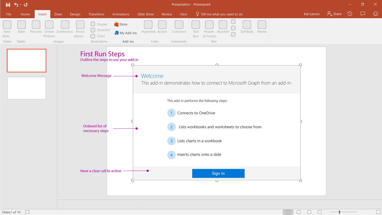Open the Office Store add-ins
This screenshot has height=215, width=382.
point(121,24)
